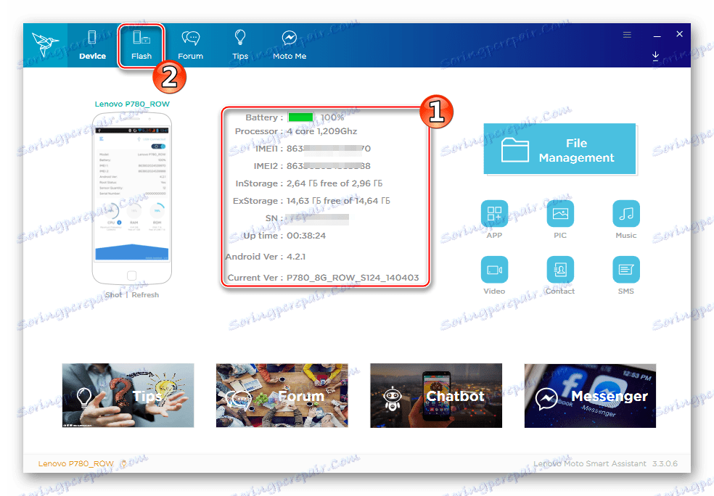Click Refresh under the phone preview

click(x=145, y=295)
